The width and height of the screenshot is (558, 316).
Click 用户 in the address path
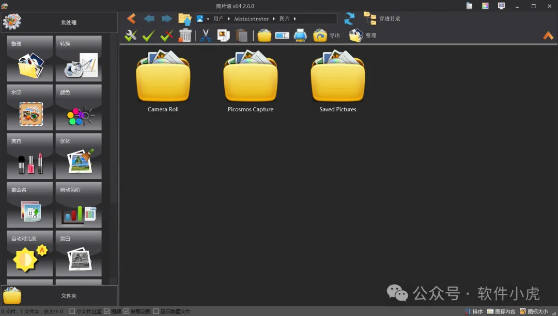tap(218, 19)
